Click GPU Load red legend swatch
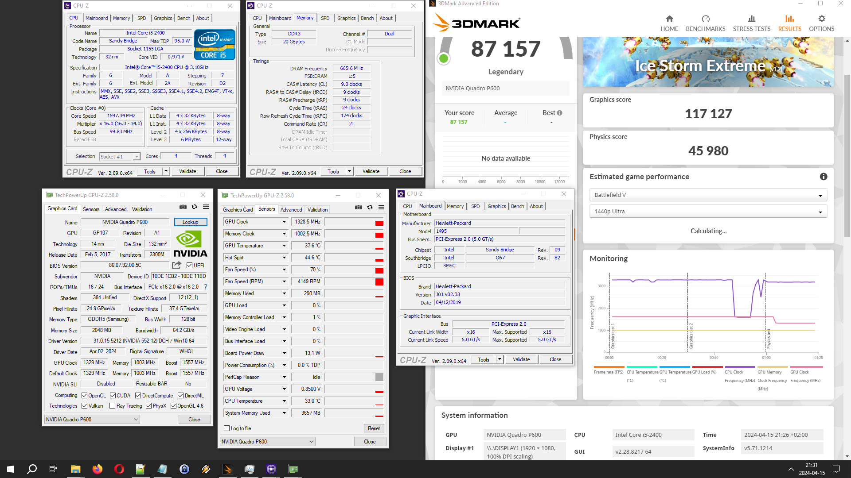Image resolution: width=851 pixels, height=478 pixels. 707,367
